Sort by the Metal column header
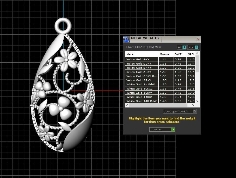The width and height of the screenshot is (236, 178). pyautogui.click(x=141, y=54)
